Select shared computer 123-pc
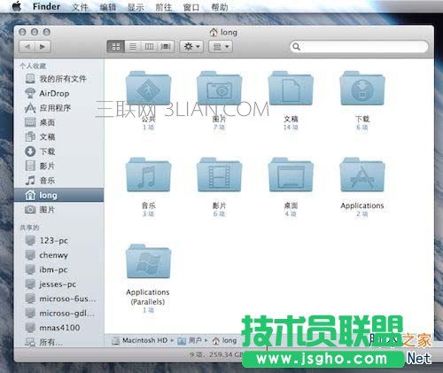This screenshot has width=443, height=373. (x=59, y=241)
